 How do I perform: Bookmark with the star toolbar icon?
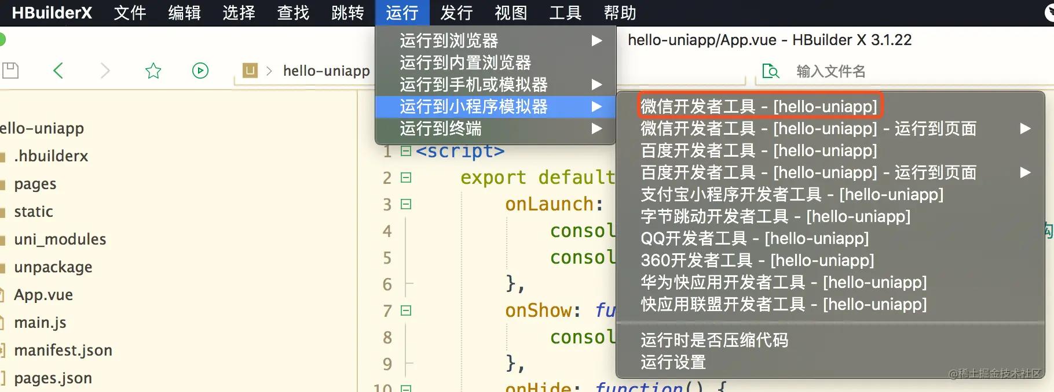click(153, 71)
